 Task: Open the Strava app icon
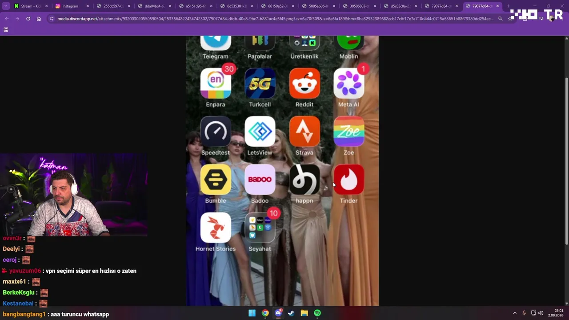coord(305,132)
